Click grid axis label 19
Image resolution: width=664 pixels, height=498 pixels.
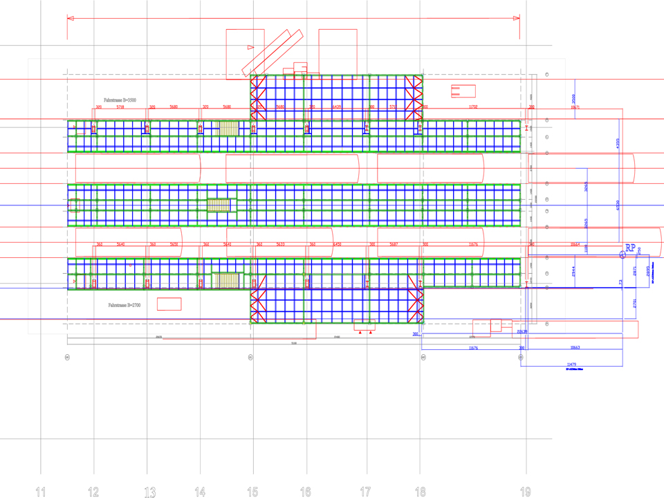[526, 492]
